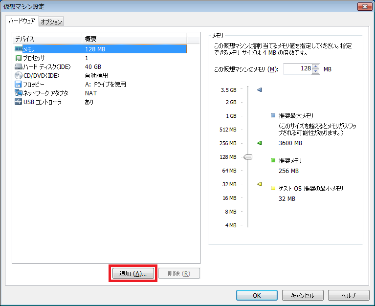Switch to the オプション tab
This screenshot has width=375, height=306.
[x=51, y=22]
